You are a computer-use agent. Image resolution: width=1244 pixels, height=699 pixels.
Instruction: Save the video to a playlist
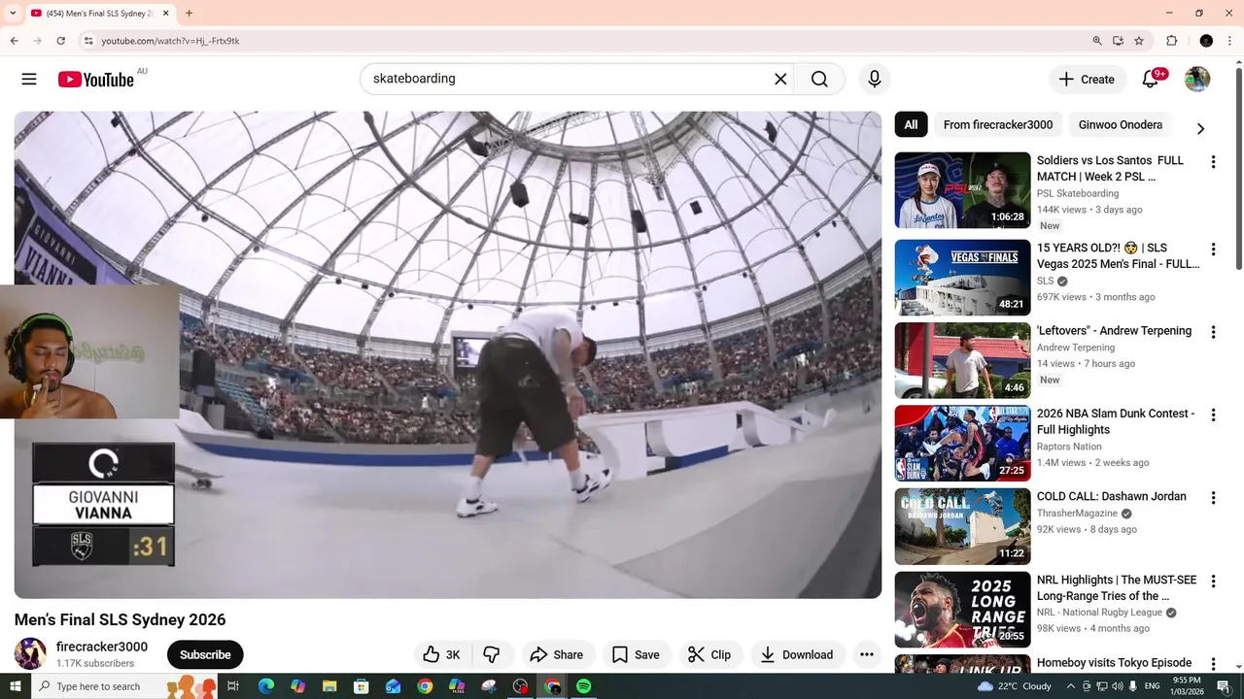click(637, 654)
